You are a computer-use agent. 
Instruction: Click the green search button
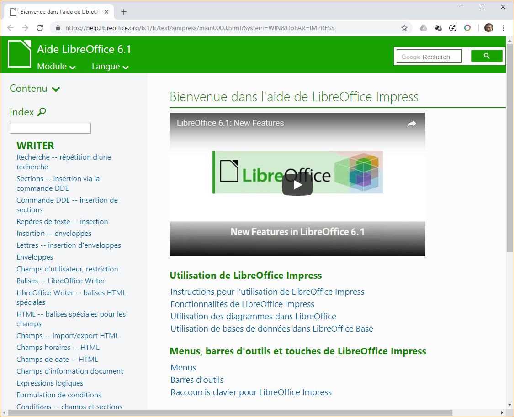point(487,56)
